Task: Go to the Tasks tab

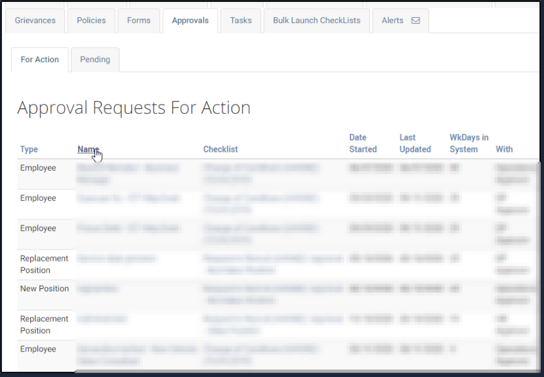Action: click(241, 20)
